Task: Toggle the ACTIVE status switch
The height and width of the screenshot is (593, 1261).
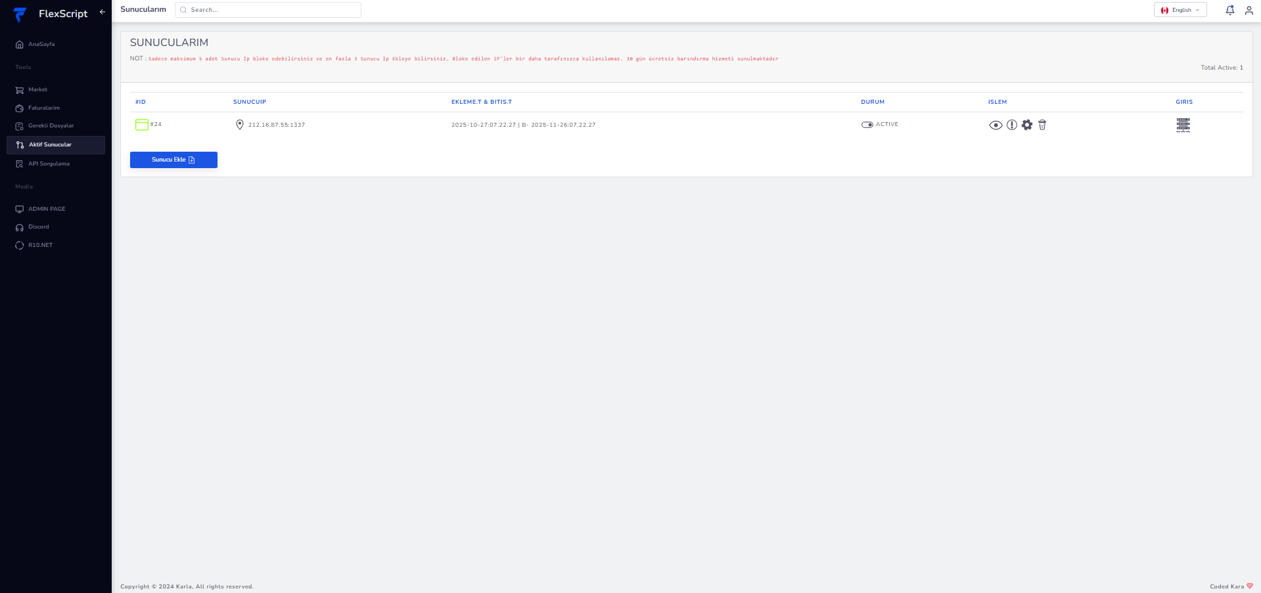Action: [867, 123]
